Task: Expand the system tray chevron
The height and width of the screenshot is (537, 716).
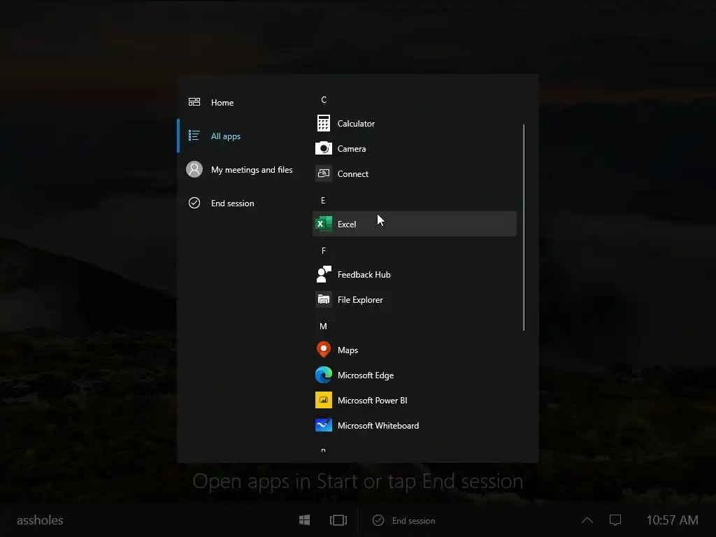Action: point(587,520)
